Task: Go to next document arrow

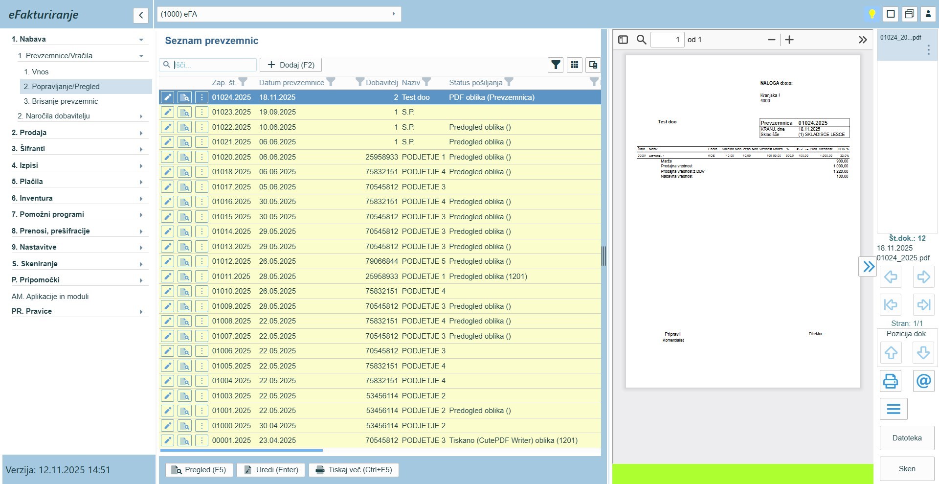Action: (923, 277)
